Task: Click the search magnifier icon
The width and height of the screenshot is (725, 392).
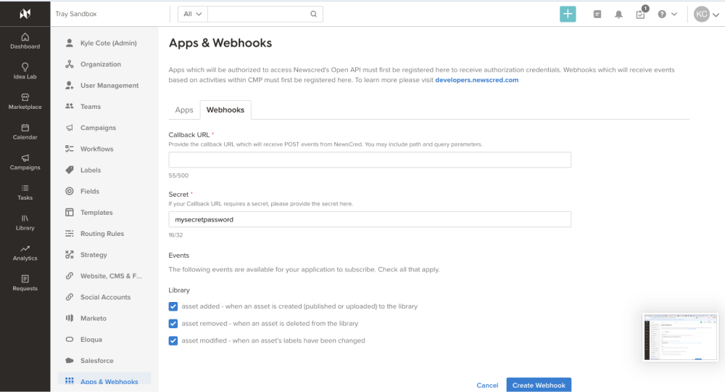Action: [313, 14]
